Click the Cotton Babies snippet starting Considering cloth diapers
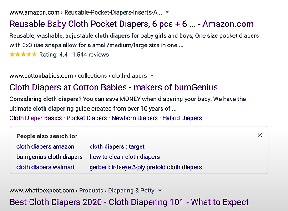288x211 pixels. pyautogui.click(x=128, y=104)
